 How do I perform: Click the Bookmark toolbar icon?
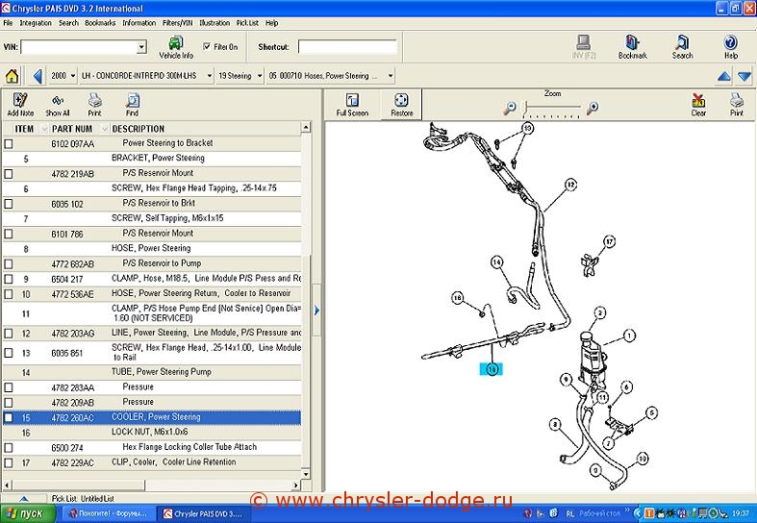632,47
